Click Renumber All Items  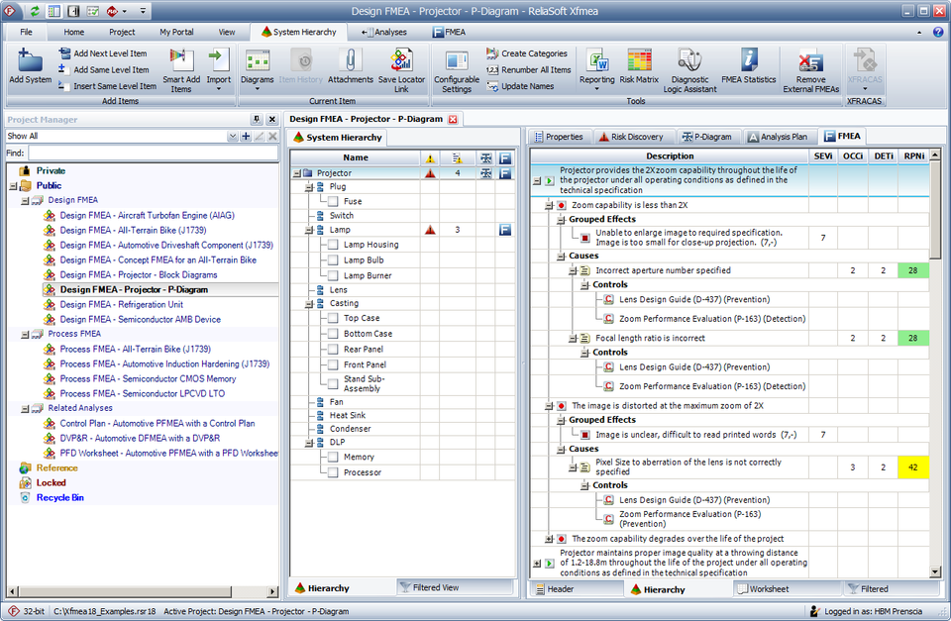pos(528,69)
